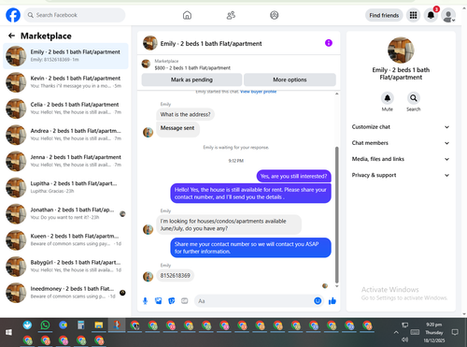Expand the Customize chat section
This screenshot has height=347, width=467.
point(401,127)
